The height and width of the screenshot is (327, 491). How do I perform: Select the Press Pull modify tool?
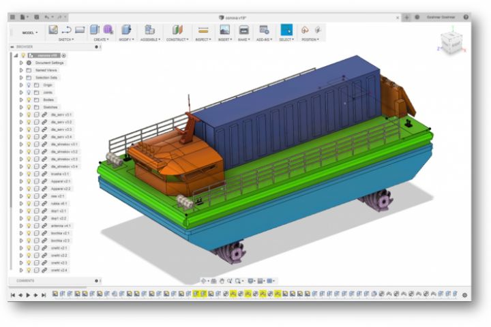126,30
